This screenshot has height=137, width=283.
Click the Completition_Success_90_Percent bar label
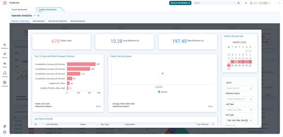click(x=50, y=74)
